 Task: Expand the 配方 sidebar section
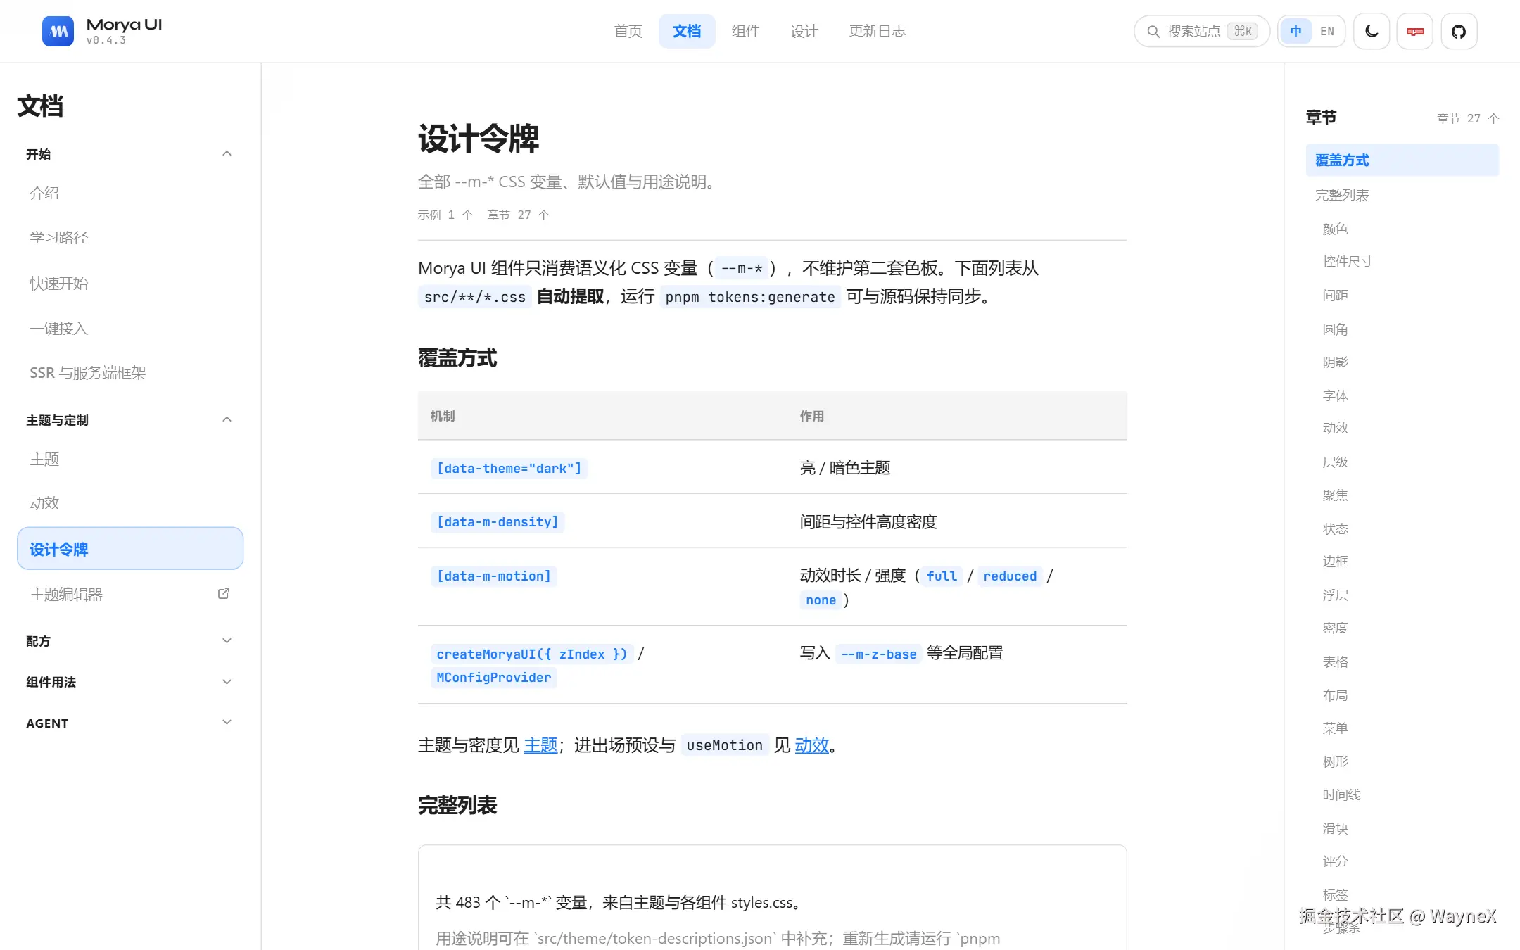(x=129, y=641)
